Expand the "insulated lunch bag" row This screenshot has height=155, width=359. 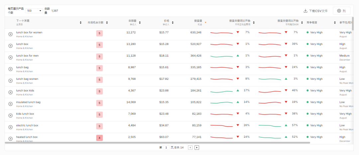click(x=10, y=104)
